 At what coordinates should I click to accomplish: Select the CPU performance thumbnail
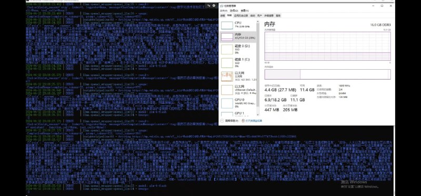pos(238,25)
